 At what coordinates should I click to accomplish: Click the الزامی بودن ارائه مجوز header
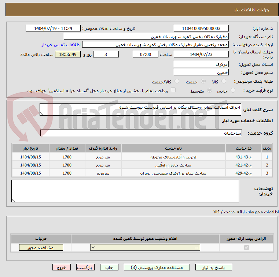pos(246,239)
